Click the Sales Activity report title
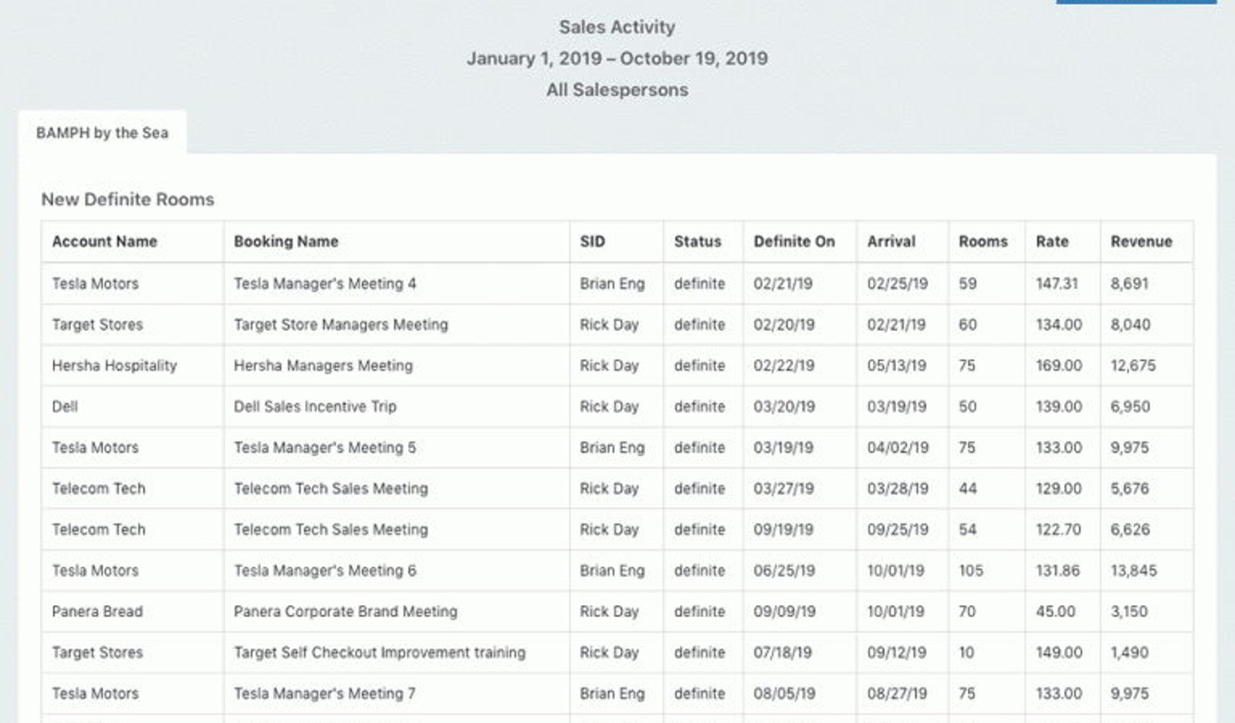1235x723 pixels. pos(617,27)
